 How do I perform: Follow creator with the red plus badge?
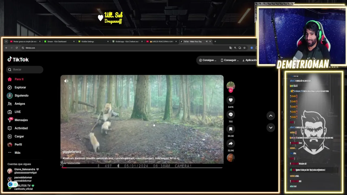(x=231, y=90)
